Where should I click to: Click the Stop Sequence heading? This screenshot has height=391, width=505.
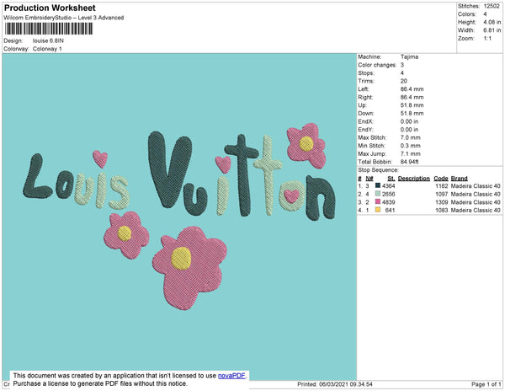[x=379, y=170]
